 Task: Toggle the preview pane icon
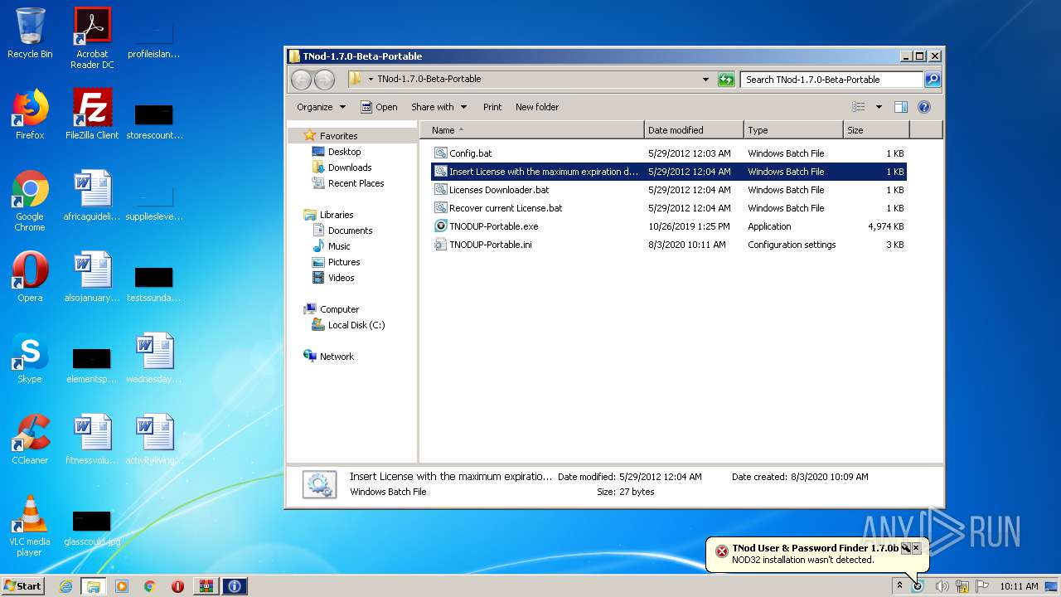[901, 107]
